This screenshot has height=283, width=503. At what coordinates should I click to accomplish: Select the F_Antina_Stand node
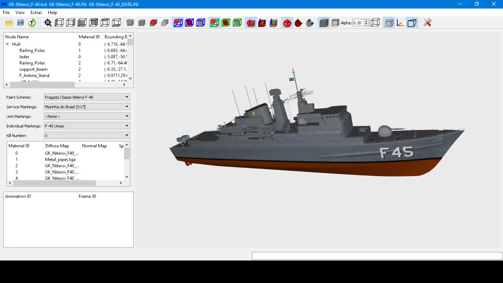coord(35,75)
